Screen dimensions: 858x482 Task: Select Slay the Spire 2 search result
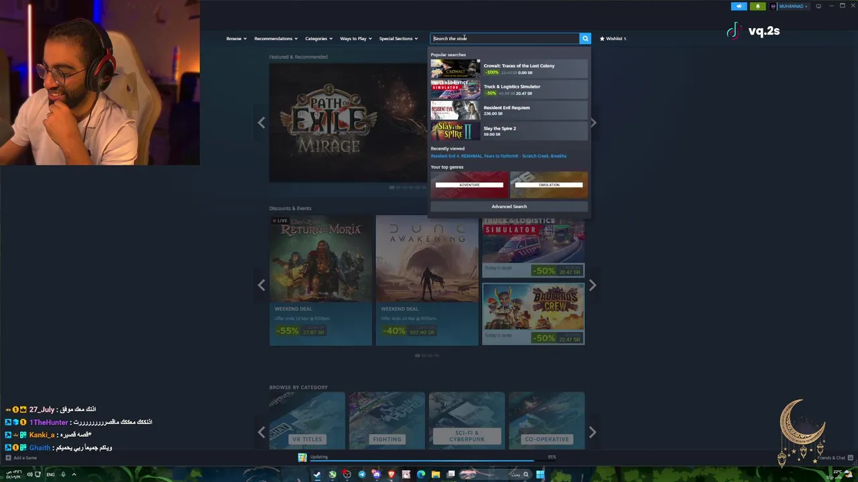click(x=509, y=131)
